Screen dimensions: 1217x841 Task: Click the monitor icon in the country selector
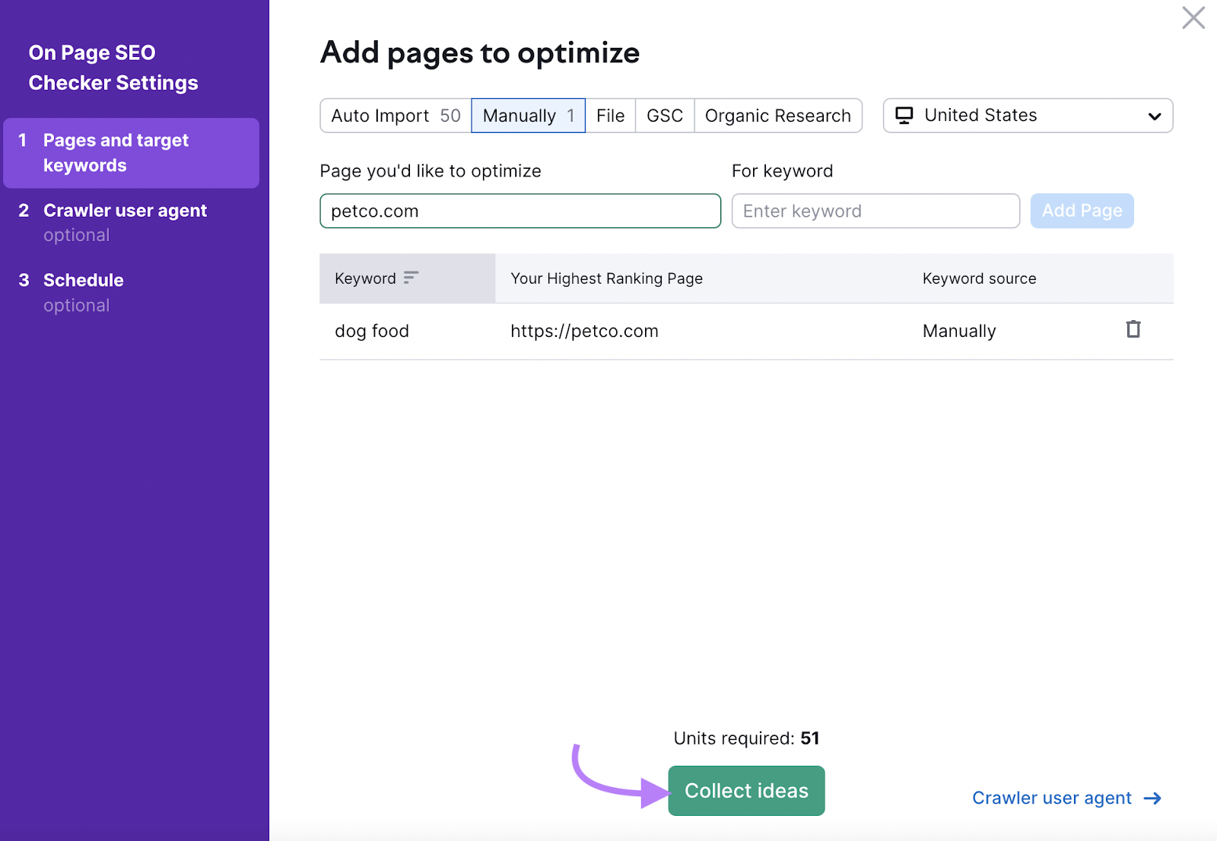[x=905, y=115]
